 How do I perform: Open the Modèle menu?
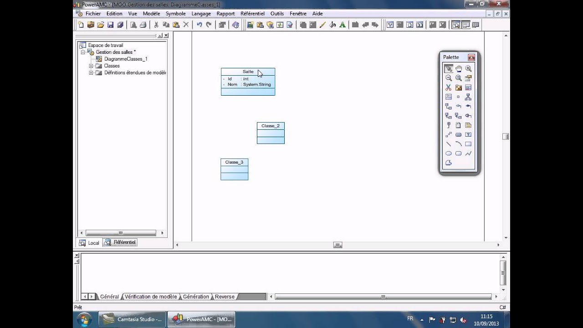151,14
